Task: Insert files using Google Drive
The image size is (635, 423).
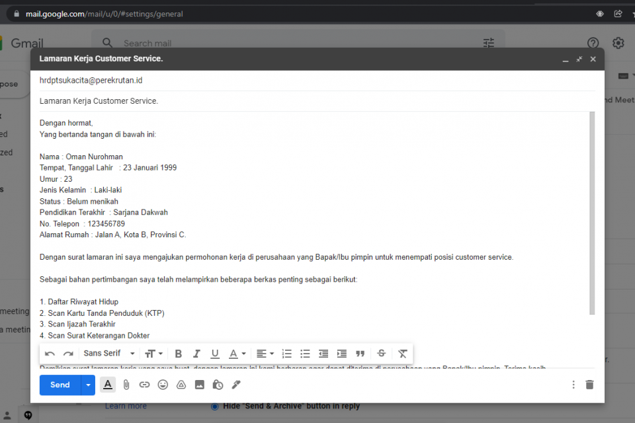Action: 181,385
